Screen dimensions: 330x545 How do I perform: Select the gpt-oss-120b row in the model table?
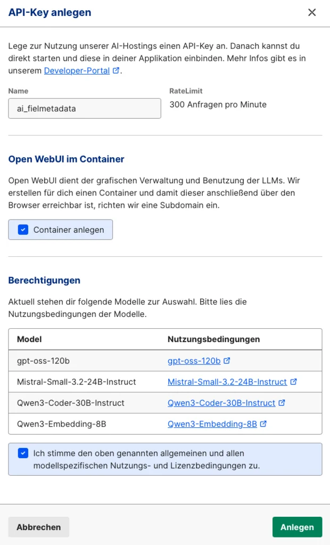[80, 361]
